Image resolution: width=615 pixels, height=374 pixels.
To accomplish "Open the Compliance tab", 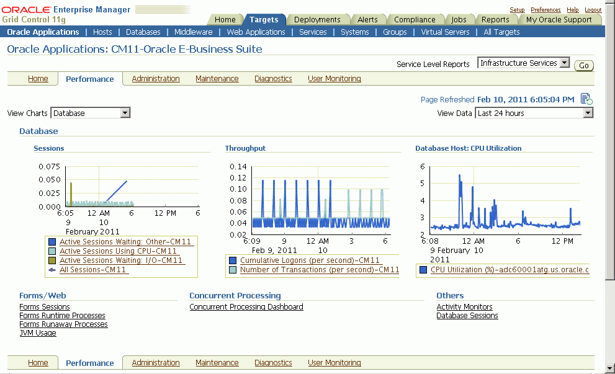I will [415, 20].
